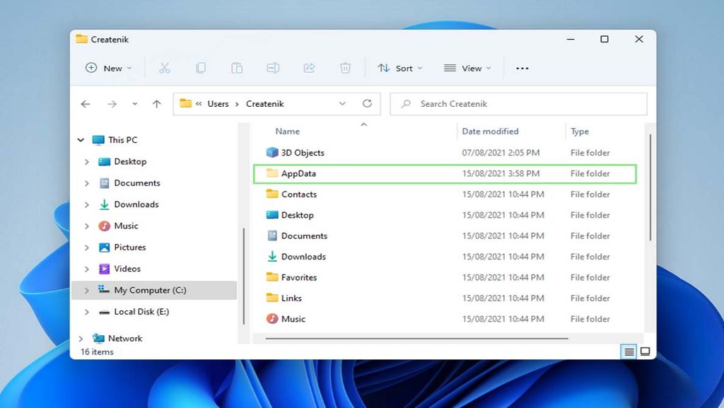Click the Paste icon in the toolbar
The image size is (724, 408).
[237, 68]
